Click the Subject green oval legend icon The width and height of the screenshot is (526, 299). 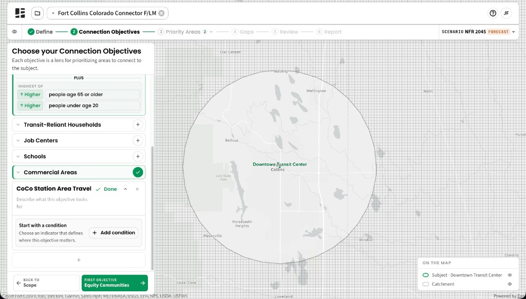coord(426,275)
